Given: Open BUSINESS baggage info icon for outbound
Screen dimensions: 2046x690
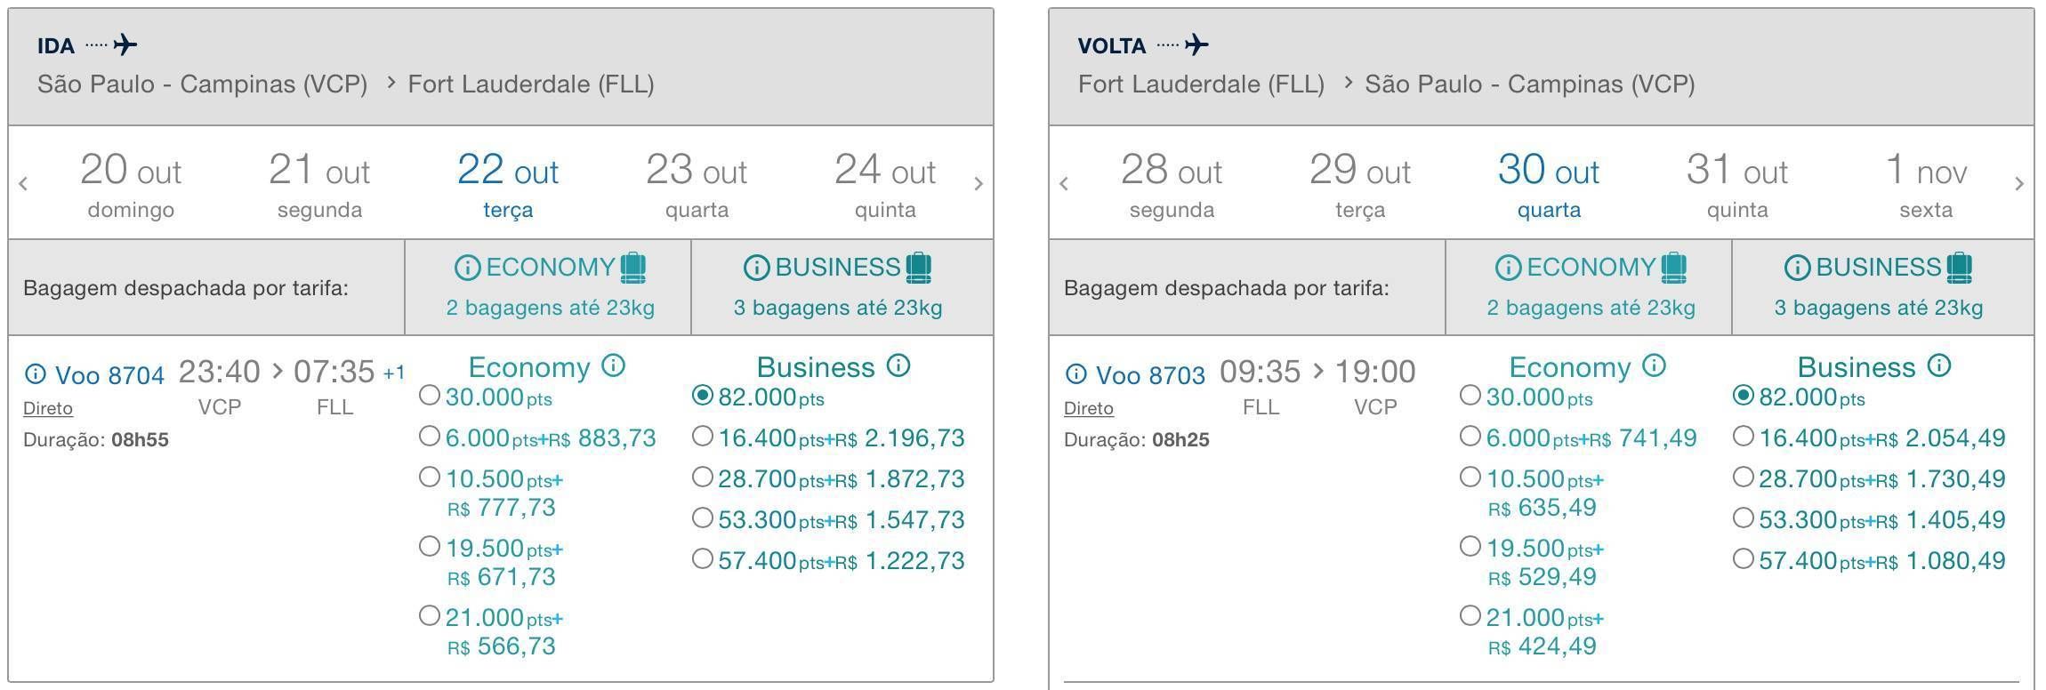Looking at the screenshot, I should coord(756,268).
